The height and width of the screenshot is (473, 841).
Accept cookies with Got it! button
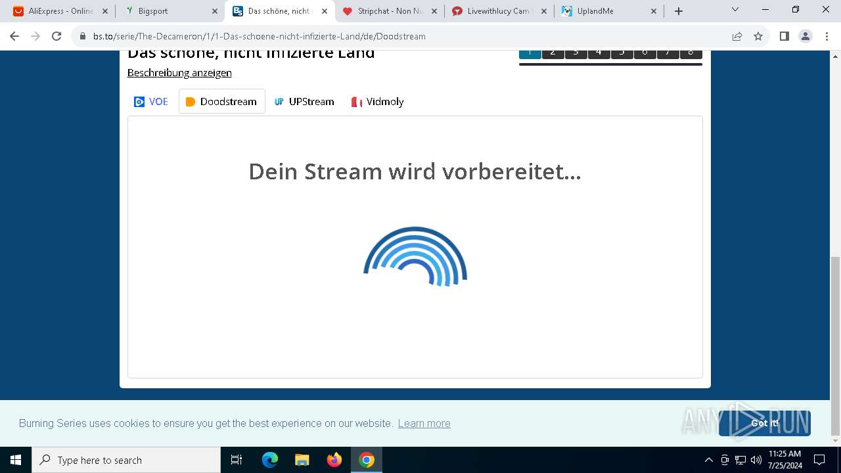(765, 423)
